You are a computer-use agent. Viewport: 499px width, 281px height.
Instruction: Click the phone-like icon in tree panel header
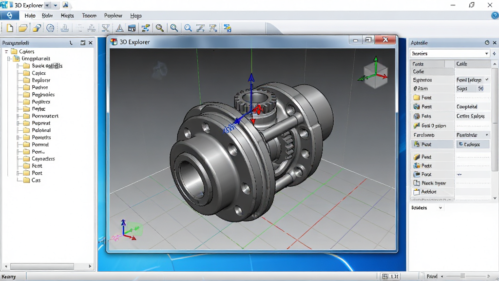coord(71,43)
